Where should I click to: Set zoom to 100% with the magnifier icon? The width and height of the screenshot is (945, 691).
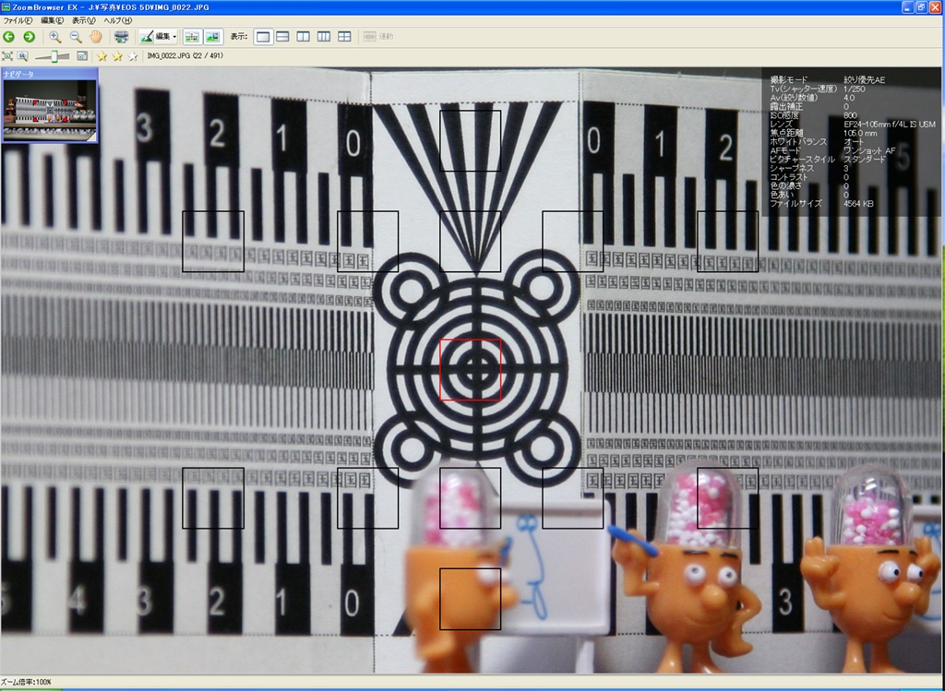tap(23, 56)
